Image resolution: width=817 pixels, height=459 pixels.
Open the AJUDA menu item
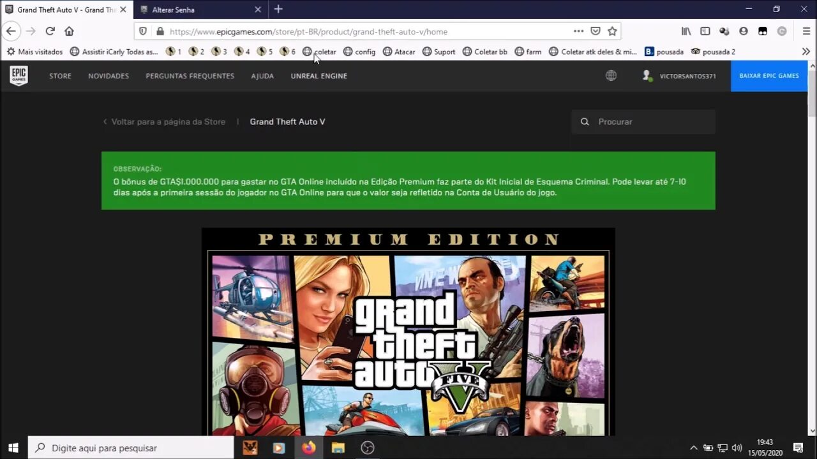click(x=262, y=76)
